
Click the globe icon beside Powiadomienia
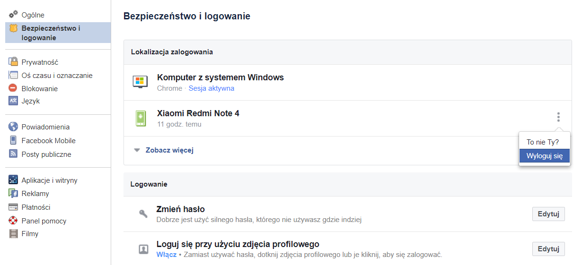[13, 127]
